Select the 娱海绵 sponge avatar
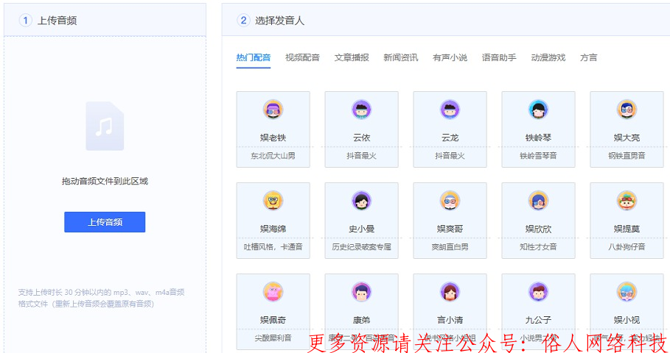This screenshot has height=353, width=670. click(273, 201)
